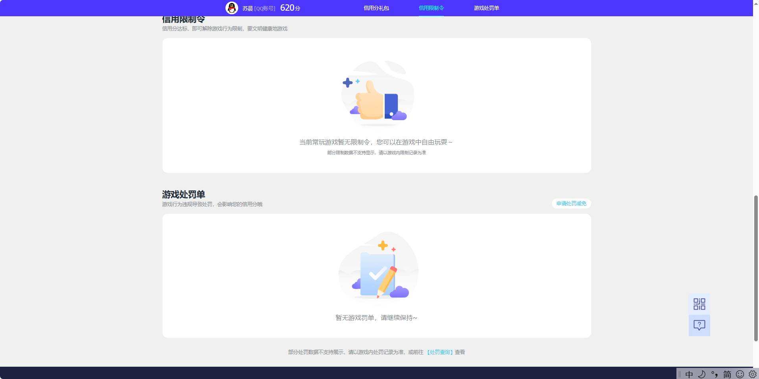Open the IME settings gear
Viewport: 759px width, 379px height.
coord(752,374)
